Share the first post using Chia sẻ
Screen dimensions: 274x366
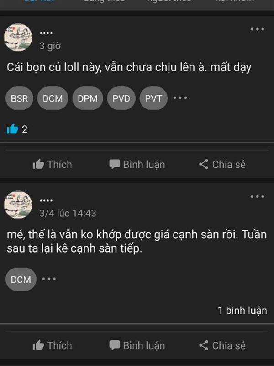click(x=222, y=165)
